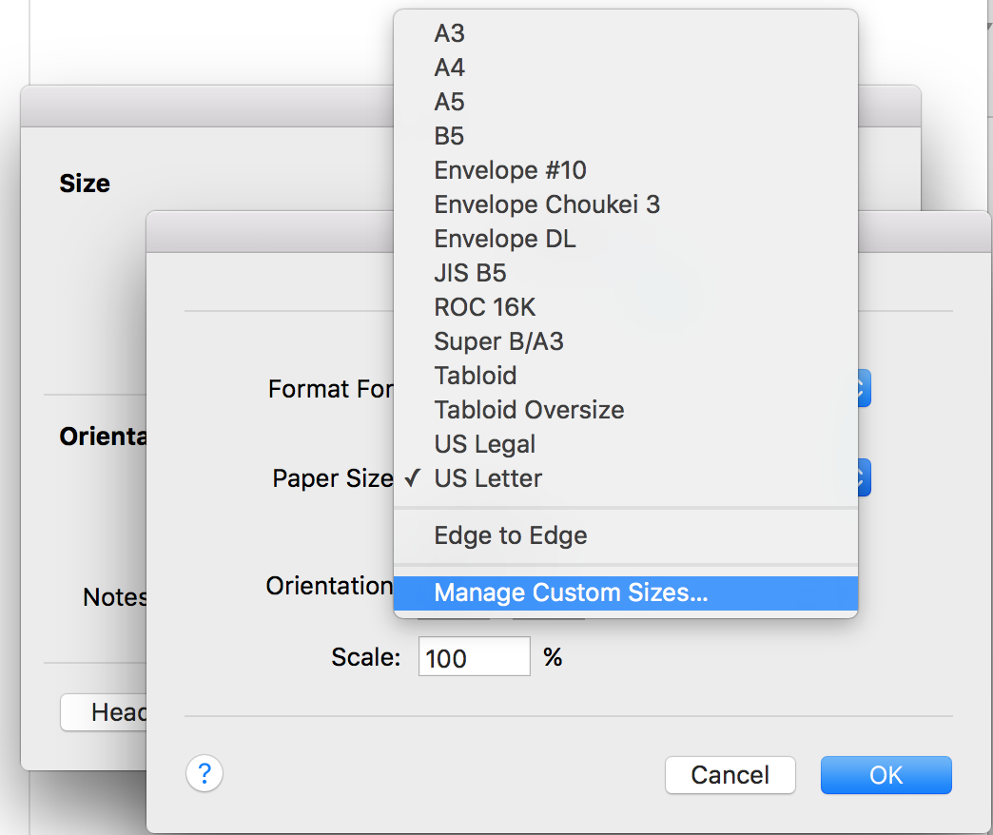Choose A3 from the paper size list
The width and height of the screenshot is (993, 835).
(450, 33)
